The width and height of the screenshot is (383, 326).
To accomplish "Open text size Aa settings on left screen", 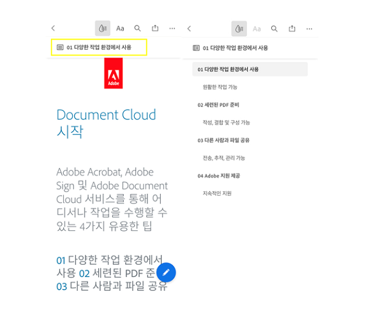I will click(120, 29).
